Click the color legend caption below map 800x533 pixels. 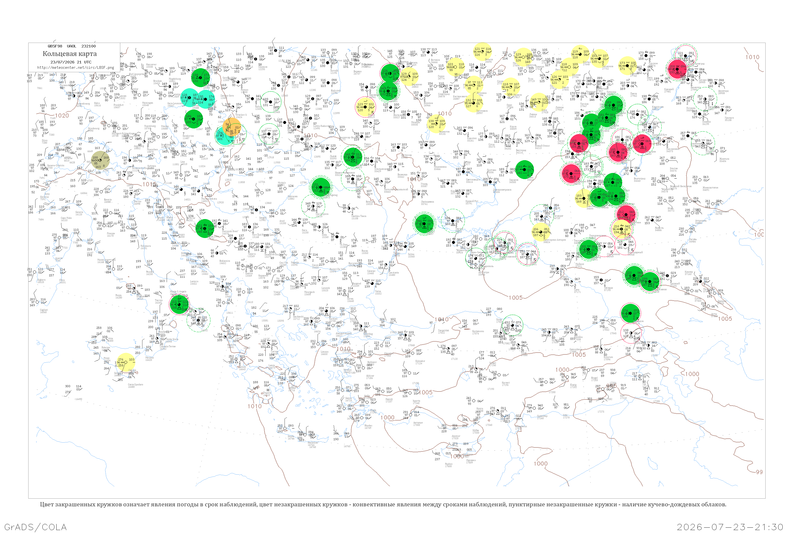tap(383, 504)
